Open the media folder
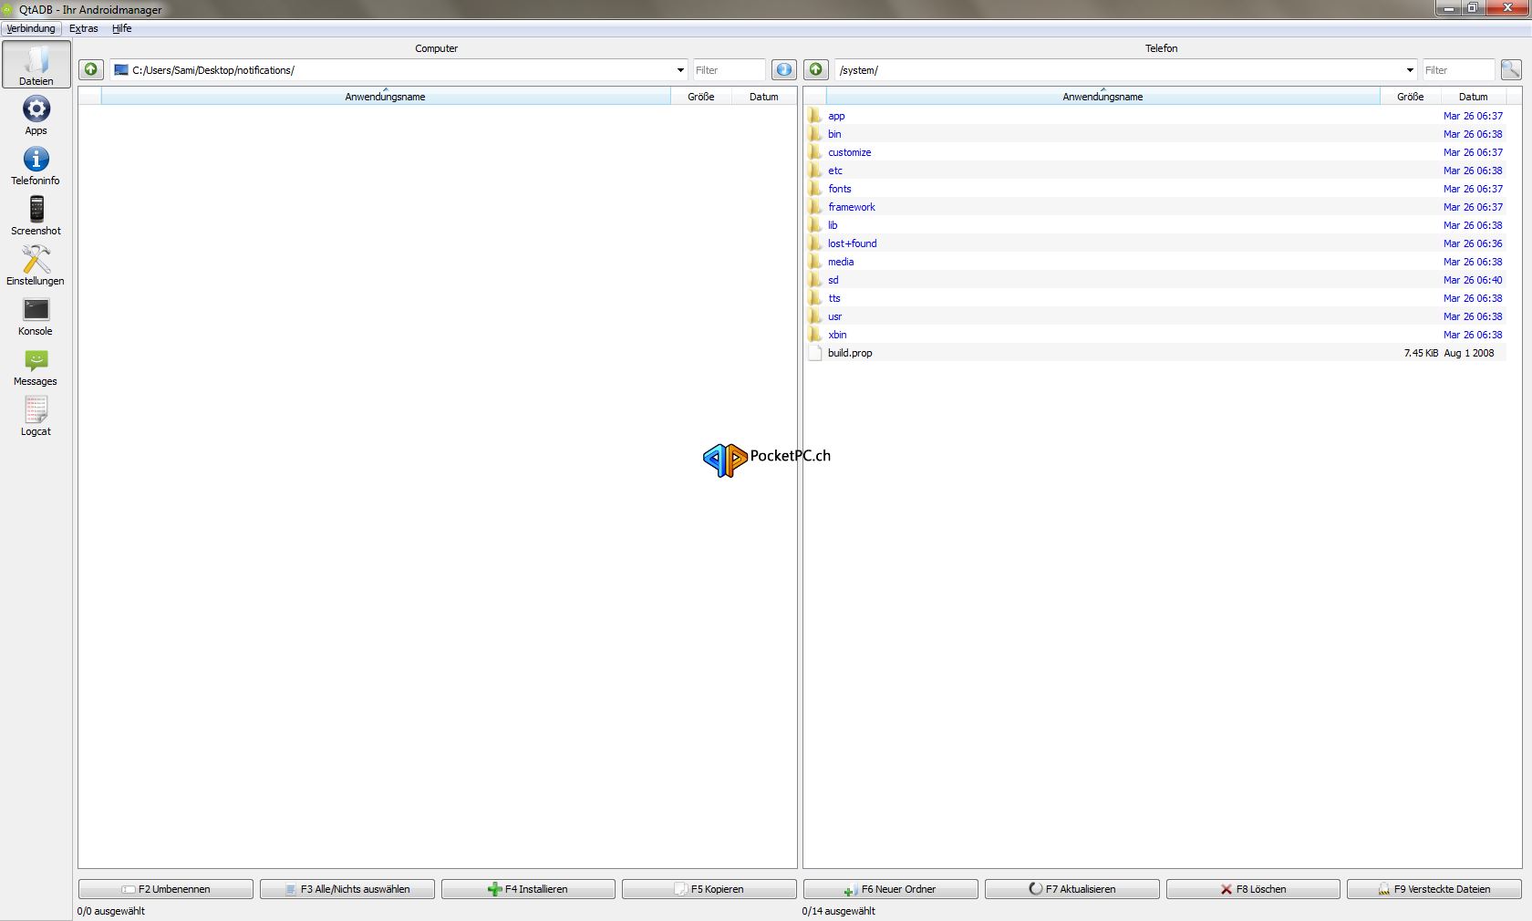This screenshot has height=921, width=1532. pyautogui.click(x=841, y=262)
